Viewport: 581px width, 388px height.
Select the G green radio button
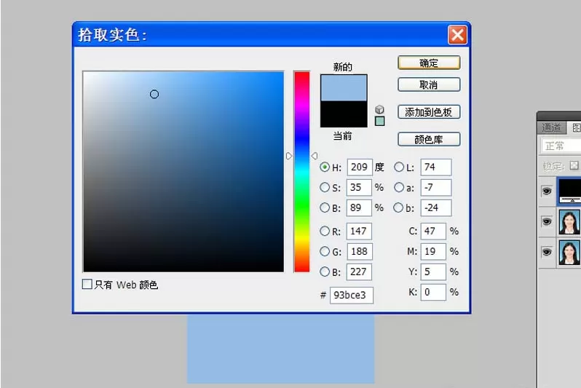pyautogui.click(x=325, y=252)
